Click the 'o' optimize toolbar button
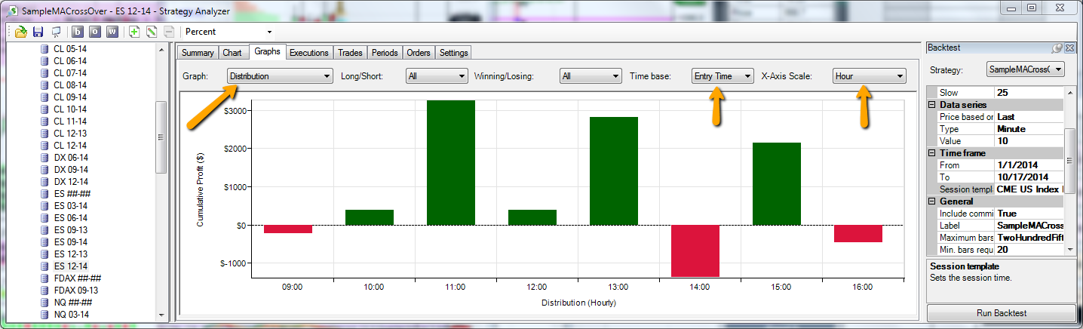The width and height of the screenshot is (1083, 329). point(95,32)
